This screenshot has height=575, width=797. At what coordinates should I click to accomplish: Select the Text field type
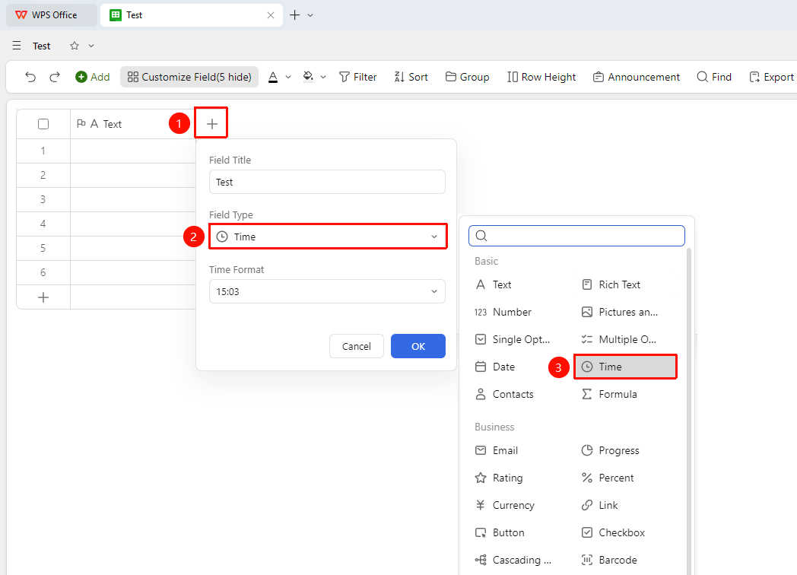[x=493, y=284]
